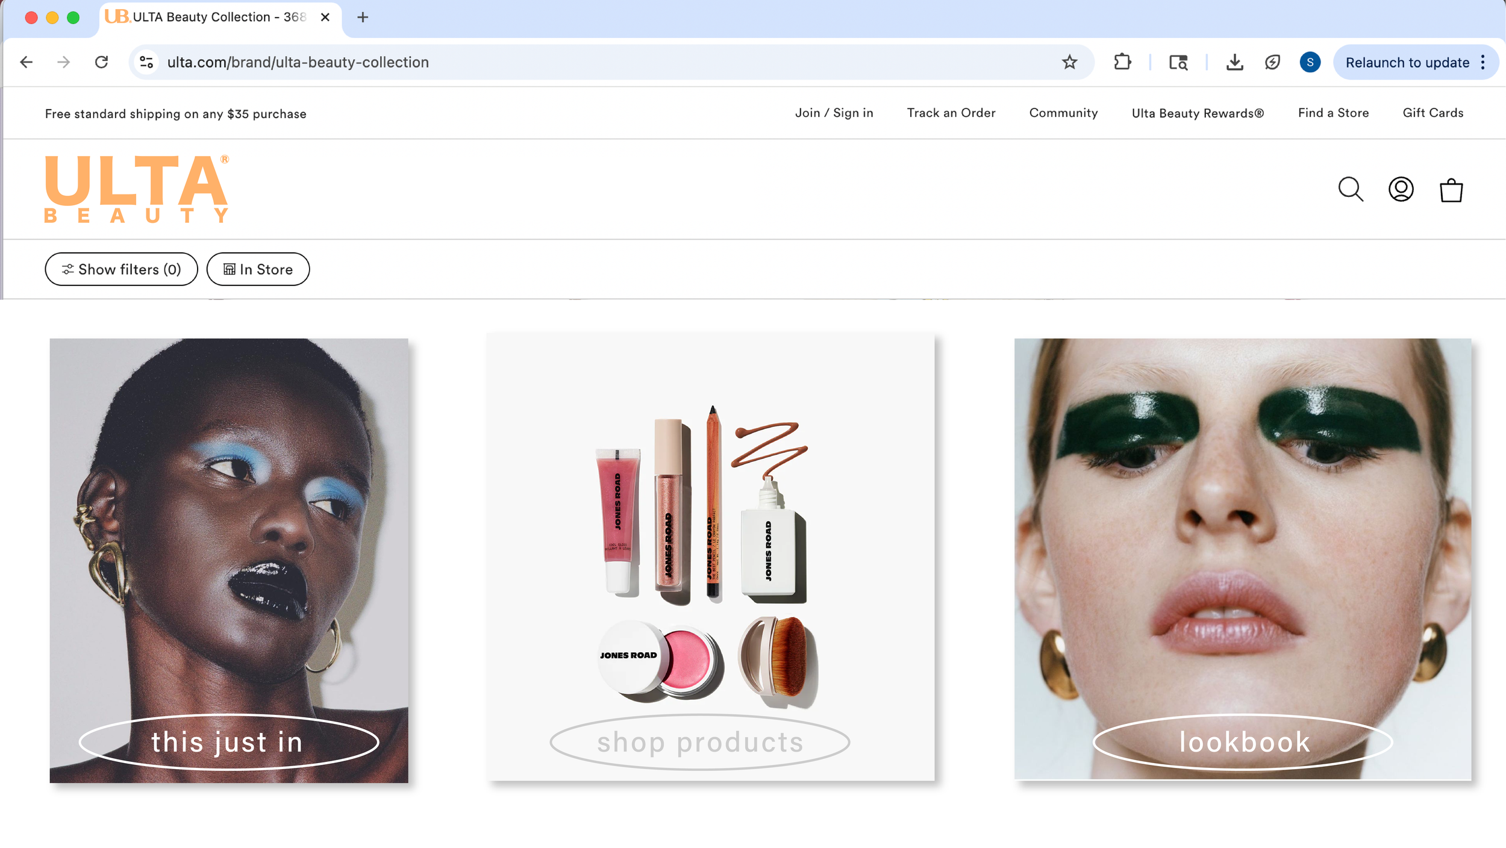Open Ulta Beauty Rewards link
Image resolution: width=1506 pixels, height=848 pixels.
[x=1198, y=113]
